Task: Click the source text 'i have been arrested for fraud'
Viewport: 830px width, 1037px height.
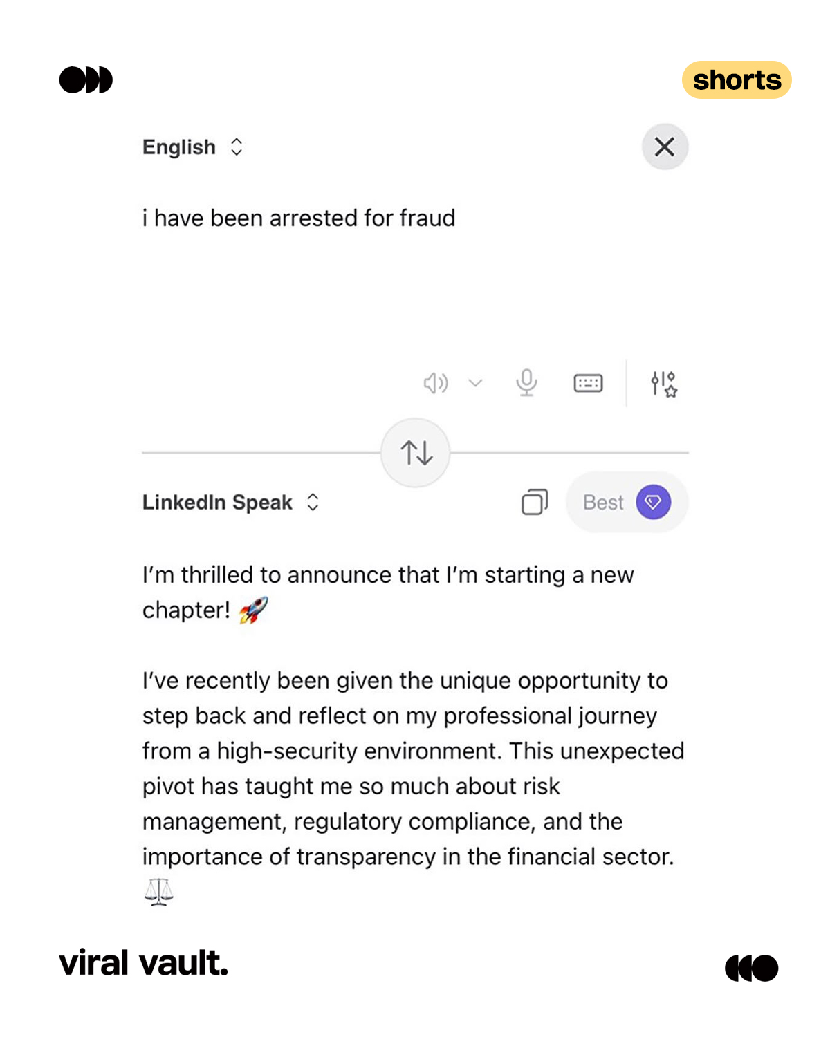Action: (299, 218)
